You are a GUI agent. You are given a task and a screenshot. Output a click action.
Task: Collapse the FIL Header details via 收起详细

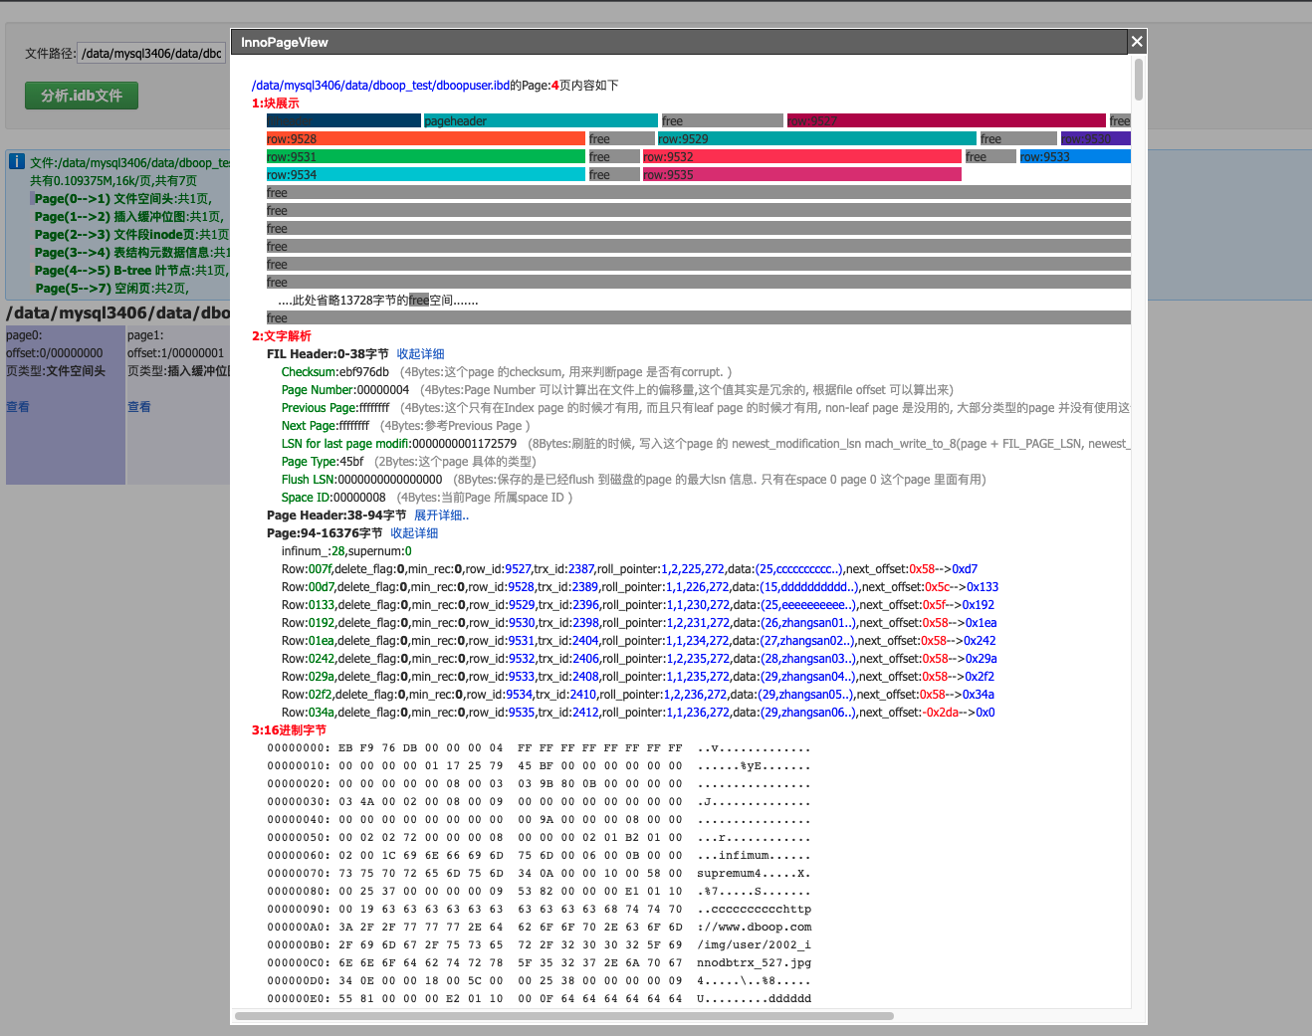(x=421, y=353)
